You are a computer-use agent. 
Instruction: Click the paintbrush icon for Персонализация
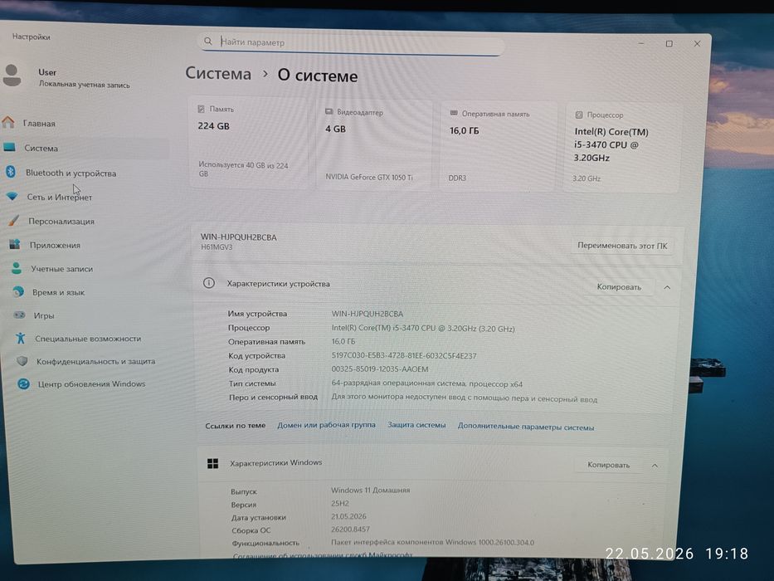click(x=14, y=220)
